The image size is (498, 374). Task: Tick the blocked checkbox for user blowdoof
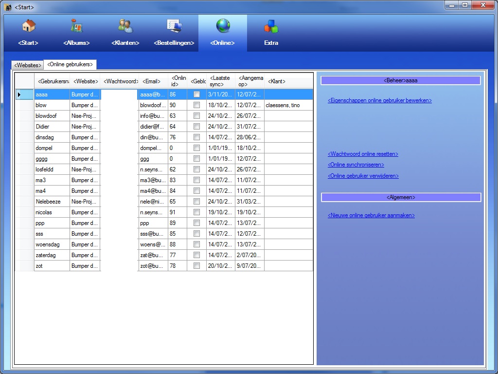coord(196,116)
